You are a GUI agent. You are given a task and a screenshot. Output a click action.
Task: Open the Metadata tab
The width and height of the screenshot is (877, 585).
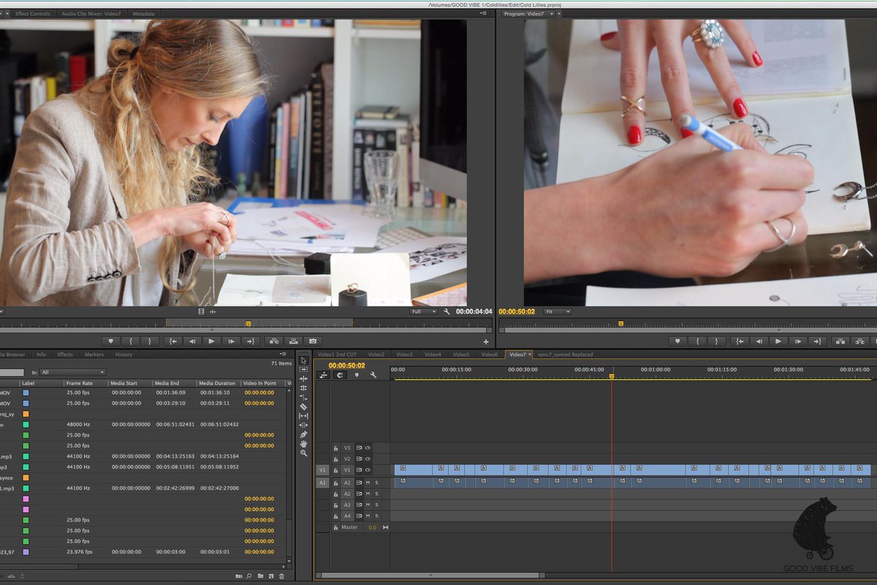[143, 14]
